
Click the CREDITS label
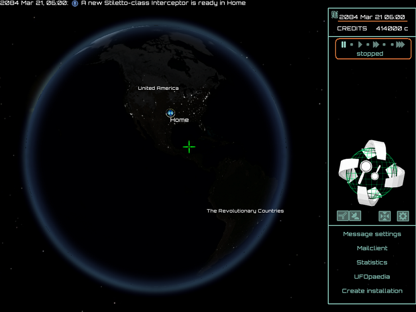coord(352,28)
